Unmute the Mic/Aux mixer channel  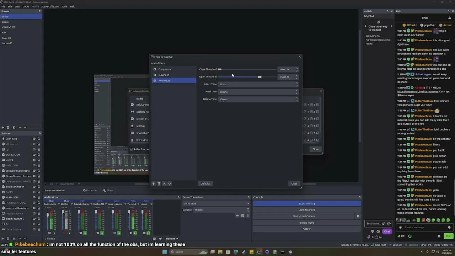click(64, 233)
